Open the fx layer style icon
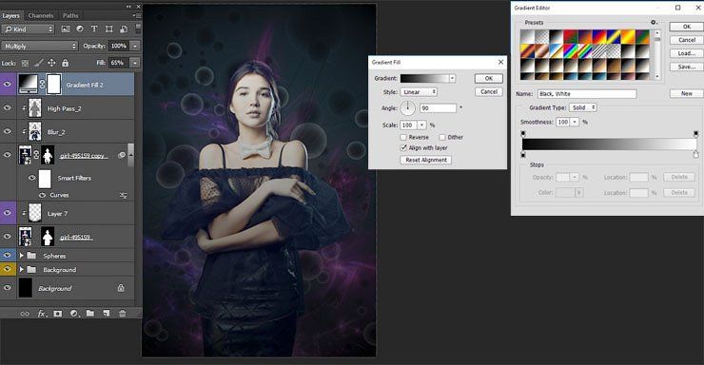 click(x=42, y=314)
